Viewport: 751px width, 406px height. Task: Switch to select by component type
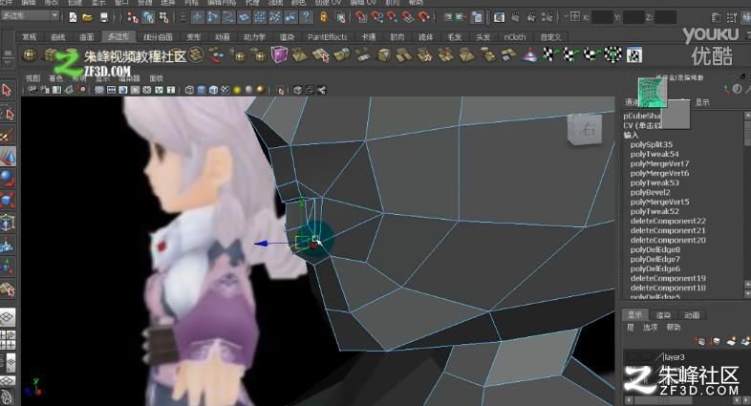click(x=163, y=18)
